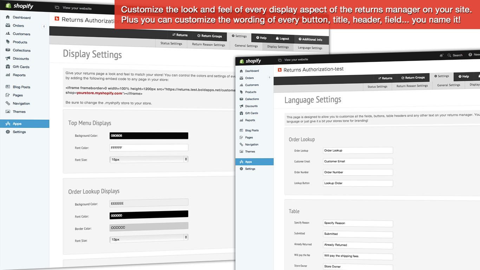Click Logout in Display Settings window
The height and width of the screenshot is (270, 480).
(x=283, y=39)
